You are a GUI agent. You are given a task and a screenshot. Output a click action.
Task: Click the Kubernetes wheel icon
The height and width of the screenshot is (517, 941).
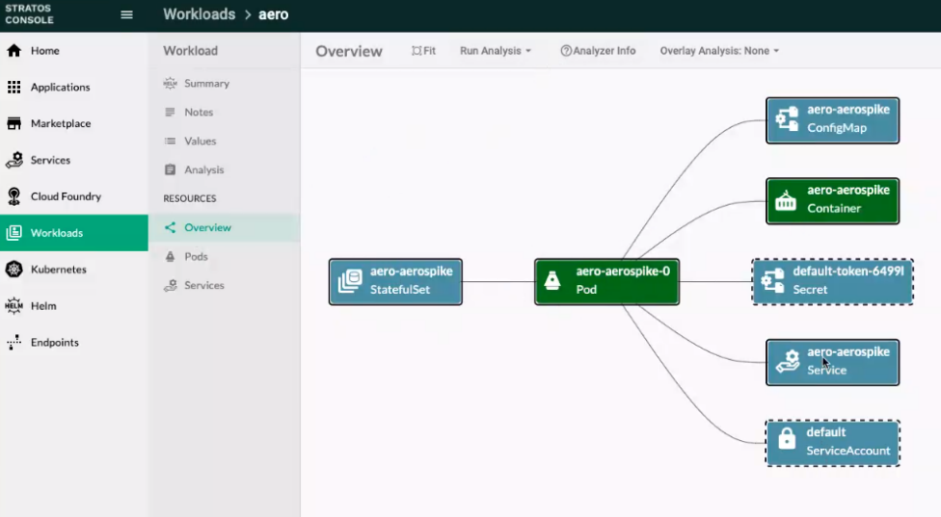point(13,270)
